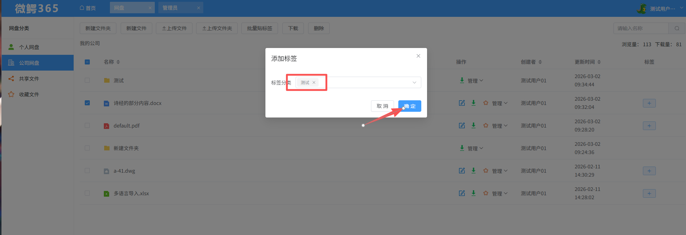The height and width of the screenshot is (235, 686).
Task: Click the edit icon for default.pdf
Action: point(462,125)
